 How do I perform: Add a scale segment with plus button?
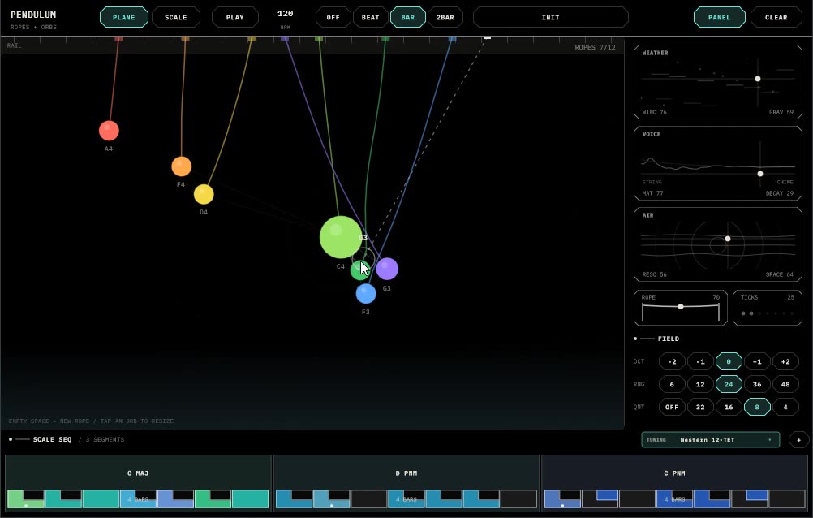click(x=798, y=440)
